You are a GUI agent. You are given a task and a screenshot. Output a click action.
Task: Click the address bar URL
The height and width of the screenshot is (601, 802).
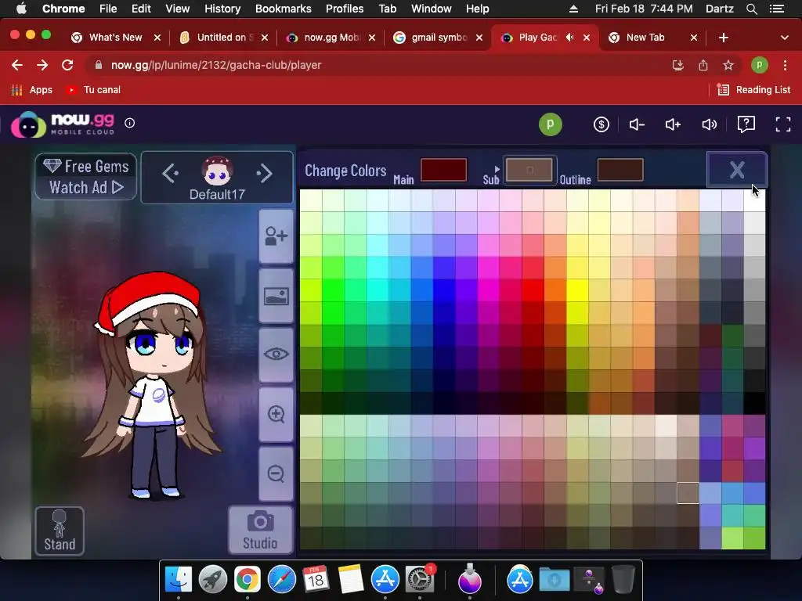coord(216,65)
